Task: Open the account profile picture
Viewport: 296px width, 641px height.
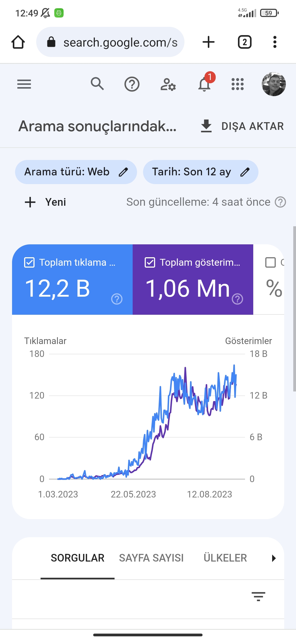Action: pyautogui.click(x=274, y=84)
